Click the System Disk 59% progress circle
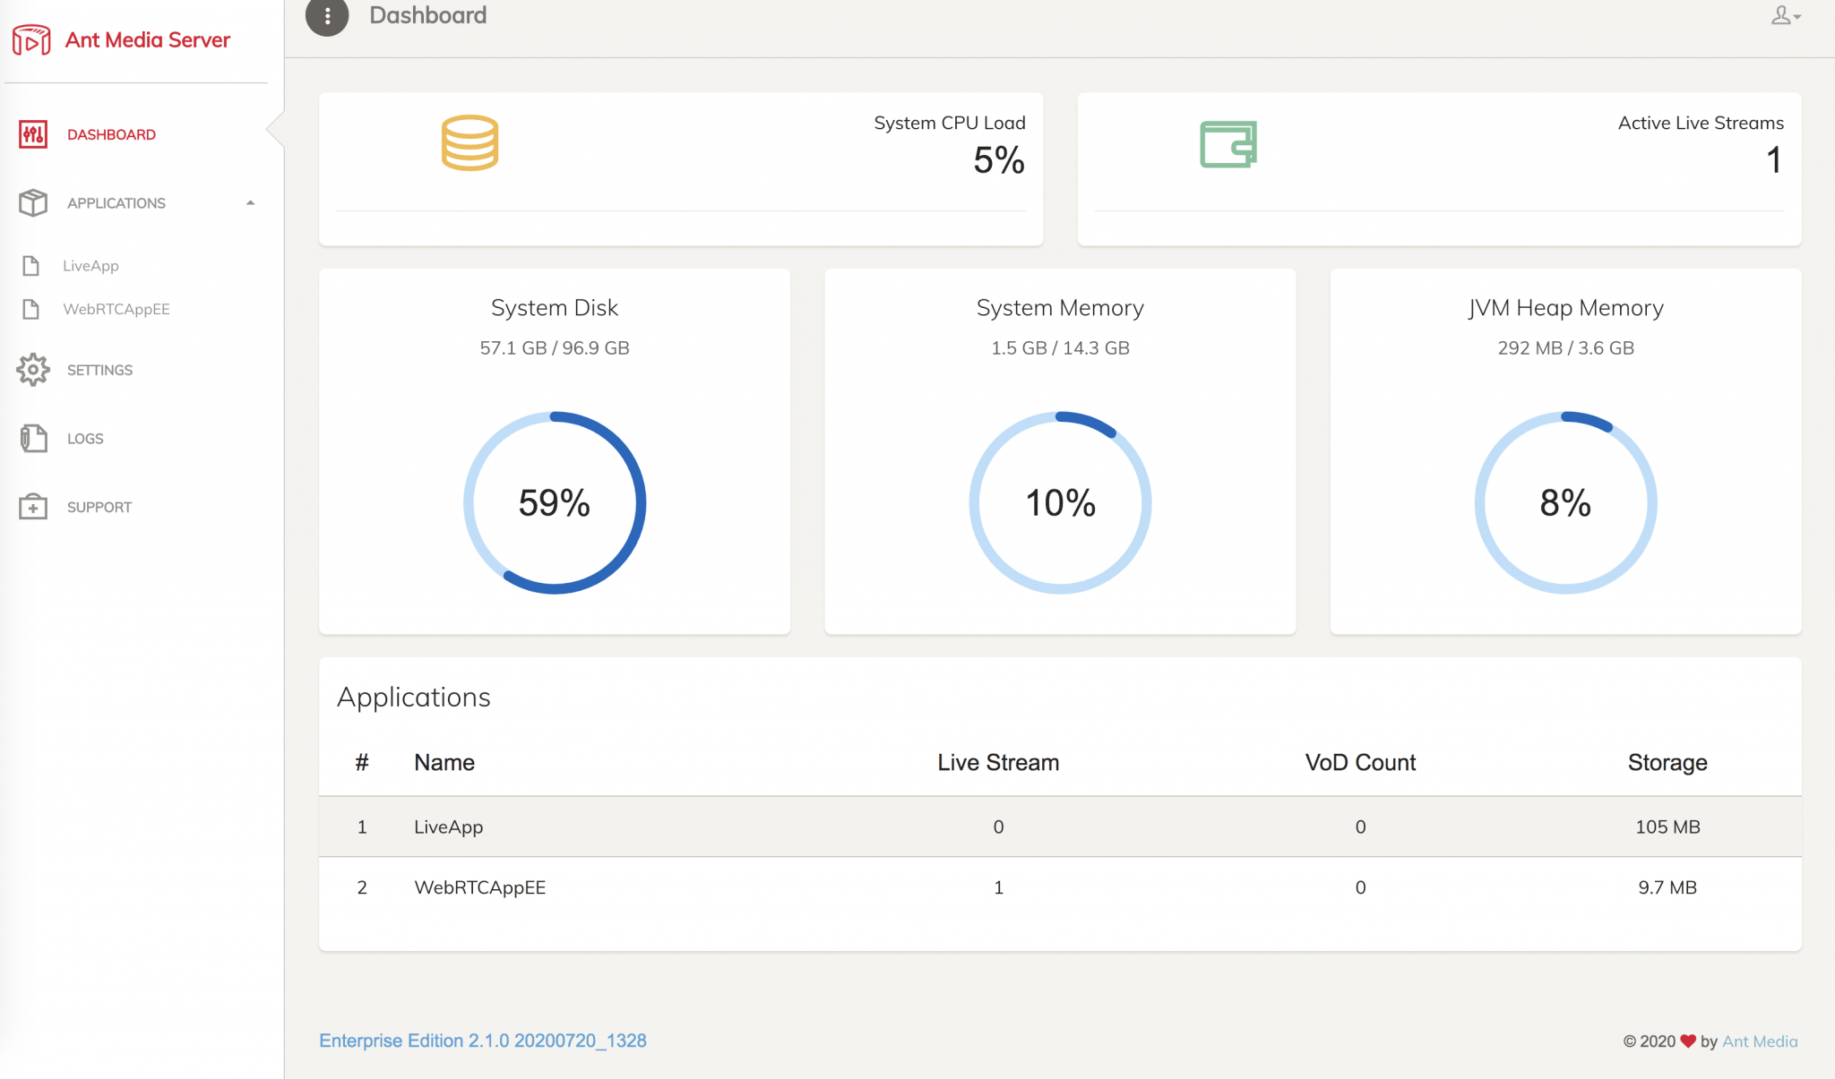This screenshot has width=1835, height=1079. 555,502
